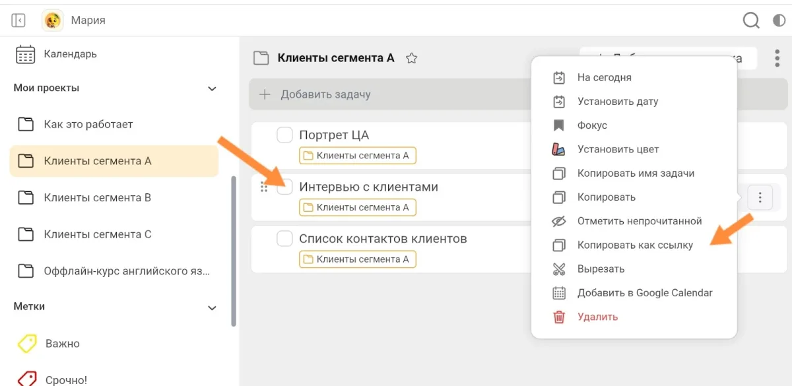Open Клиенты сегмента B project
792x386 pixels.
click(x=97, y=197)
